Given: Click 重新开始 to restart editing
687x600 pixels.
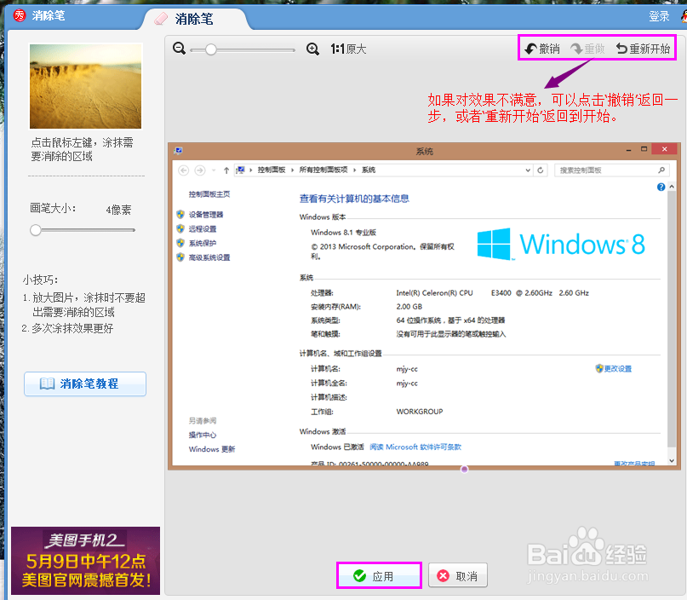Looking at the screenshot, I should [x=644, y=49].
